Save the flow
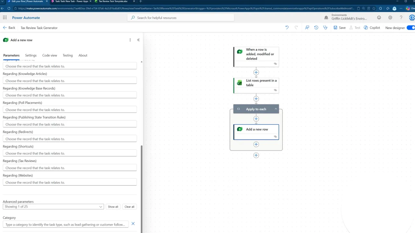The height and width of the screenshot is (233, 415). (339, 28)
